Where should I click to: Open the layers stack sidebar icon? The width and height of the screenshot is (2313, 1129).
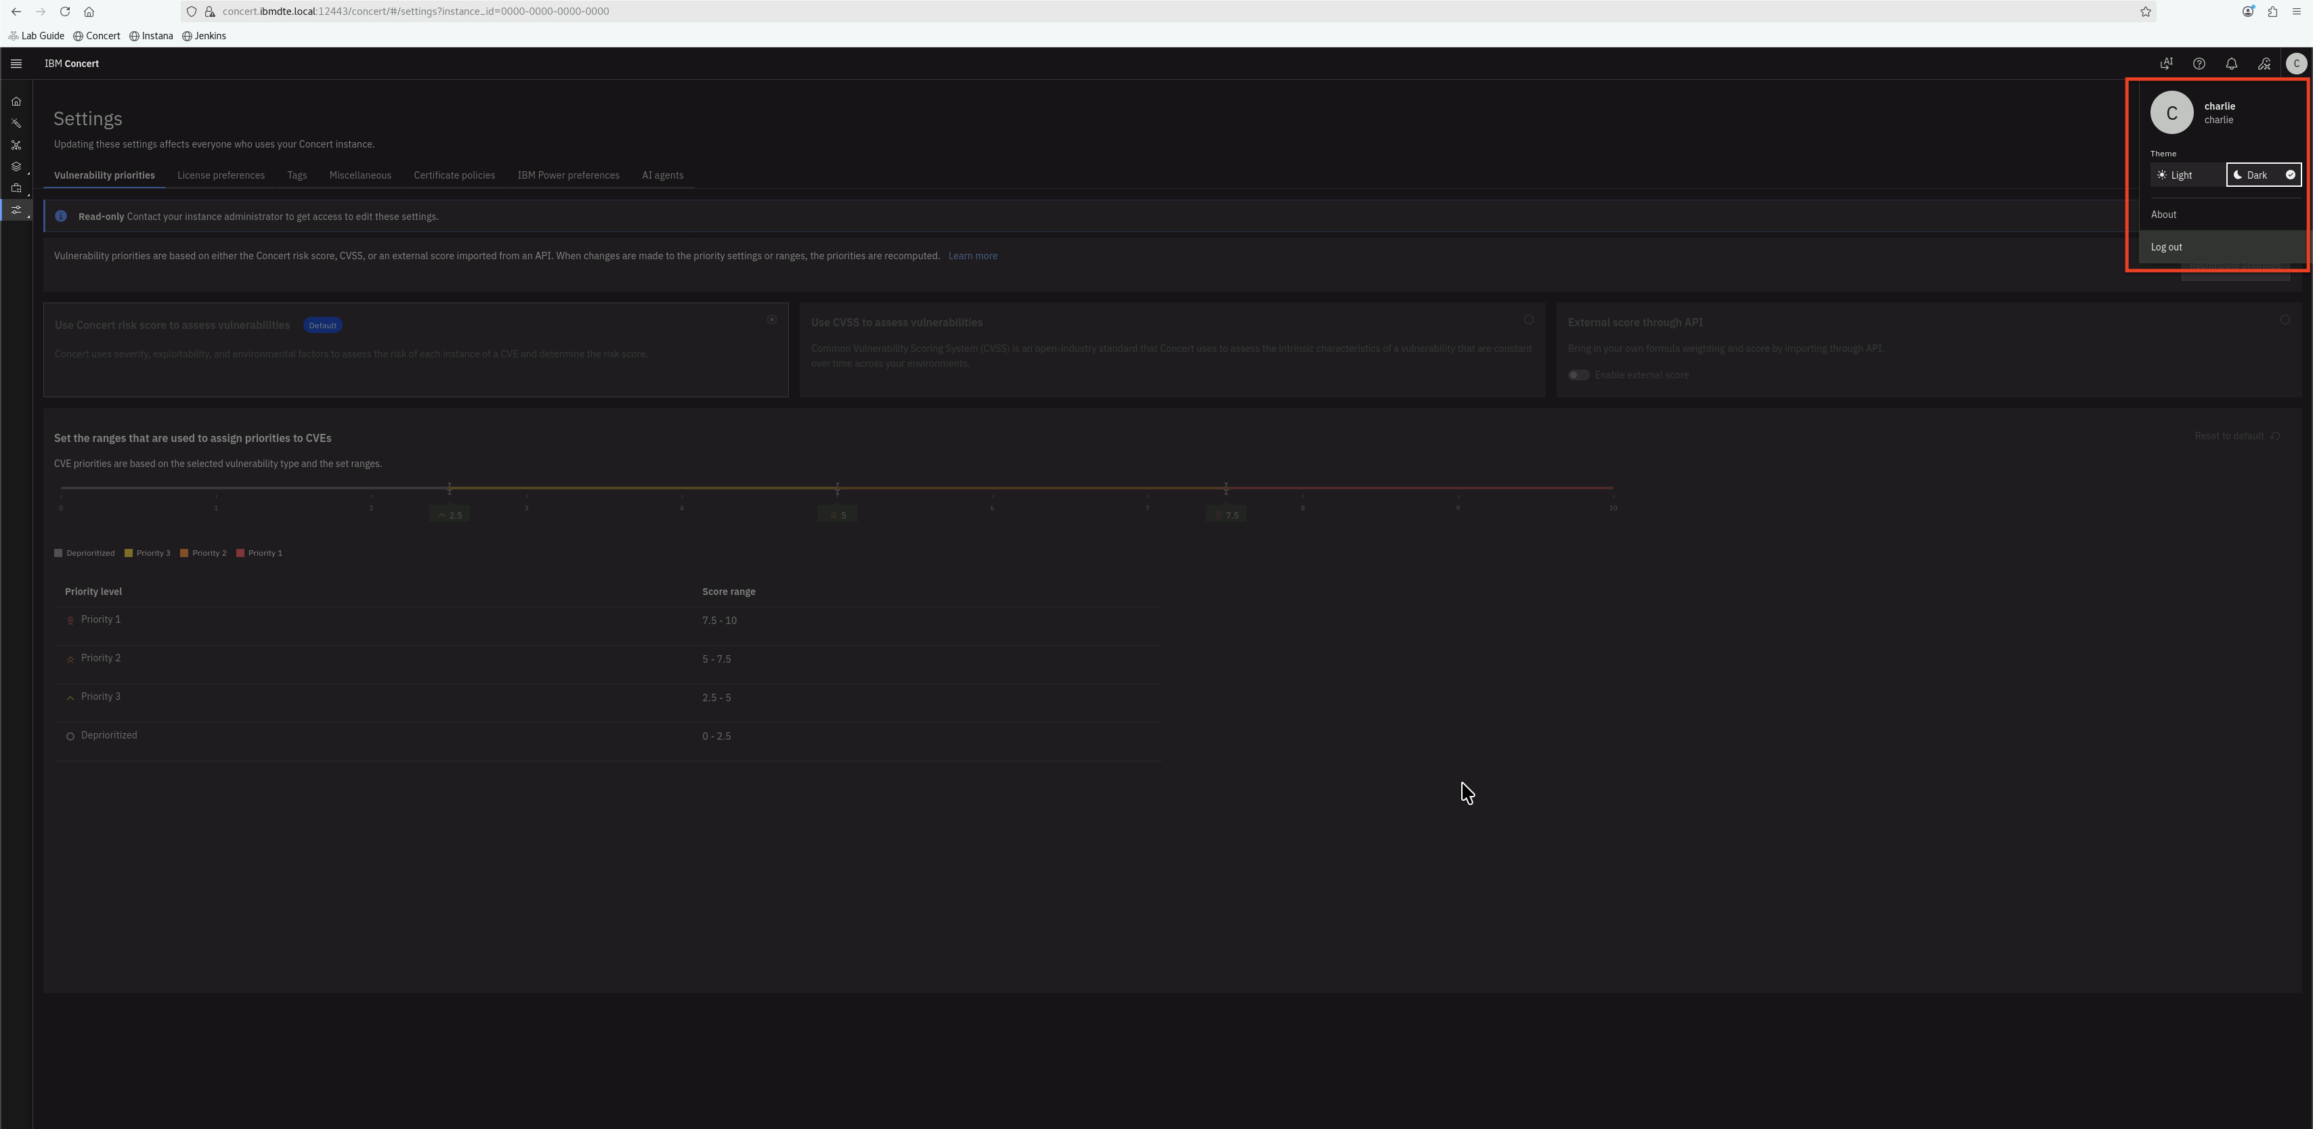coord(16,166)
